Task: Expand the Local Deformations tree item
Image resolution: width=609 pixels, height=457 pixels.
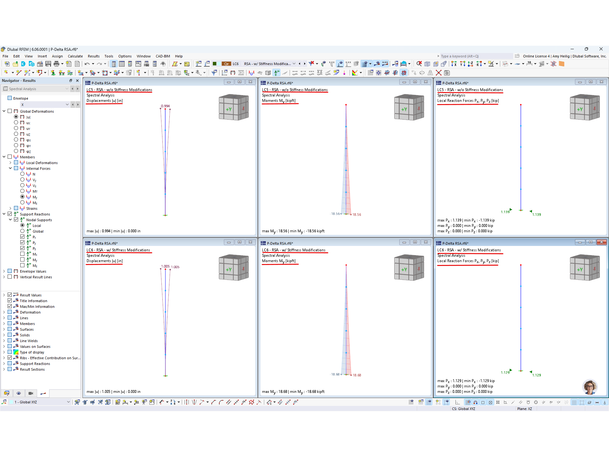Action: [10, 162]
